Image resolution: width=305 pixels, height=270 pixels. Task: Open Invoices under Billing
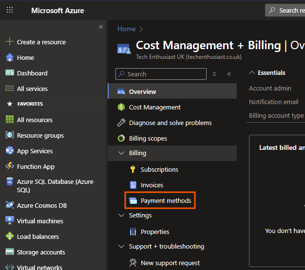(152, 185)
